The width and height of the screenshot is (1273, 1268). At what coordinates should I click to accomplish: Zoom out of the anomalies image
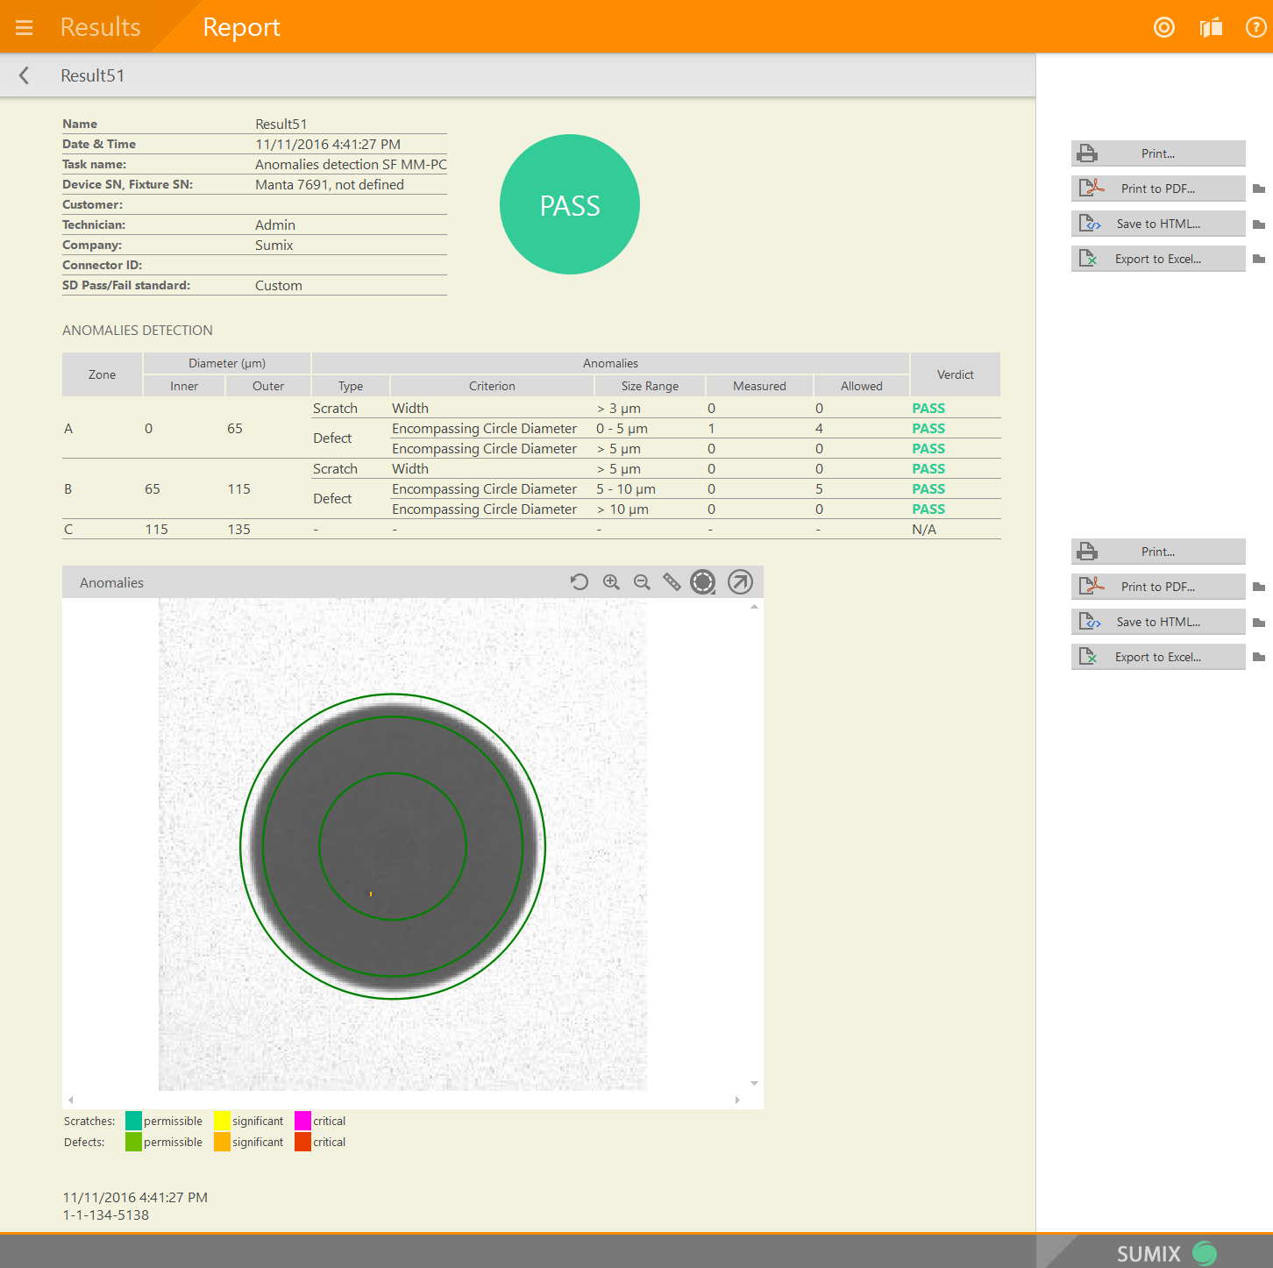point(642,582)
